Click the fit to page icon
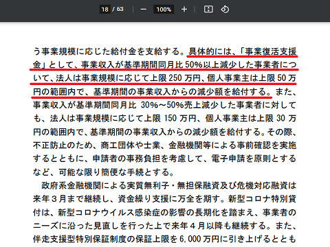The height and width of the screenshot is (247, 330). click(x=208, y=9)
